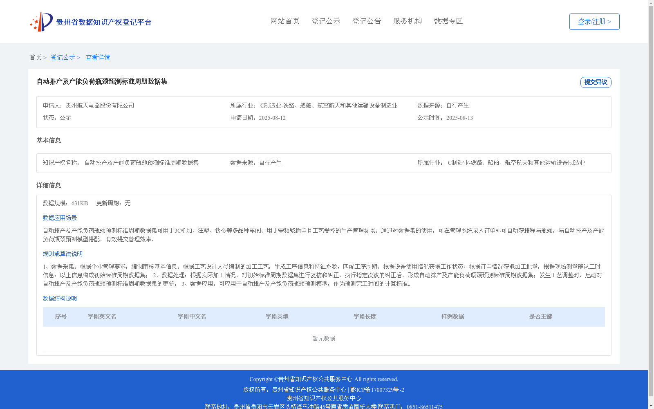This screenshot has width=654, height=409.
Task: Click the 基本信息 section heading
Action: tap(49, 141)
